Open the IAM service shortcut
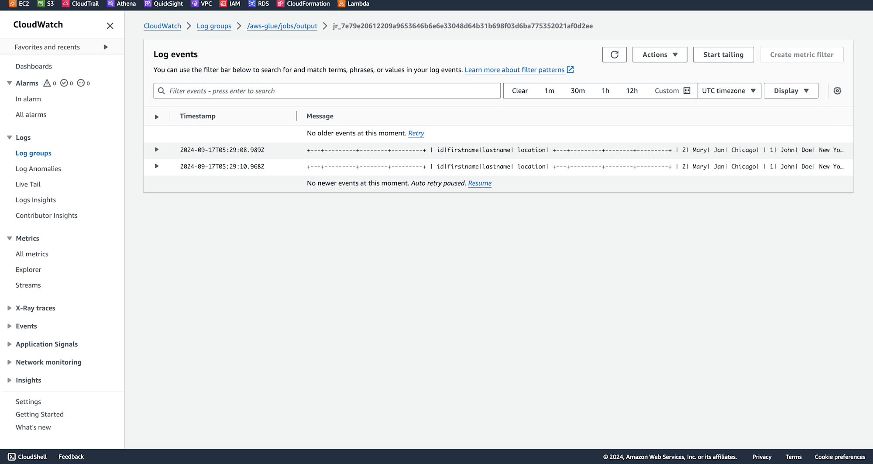Image resolution: width=873 pixels, height=464 pixels. [230, 3]
